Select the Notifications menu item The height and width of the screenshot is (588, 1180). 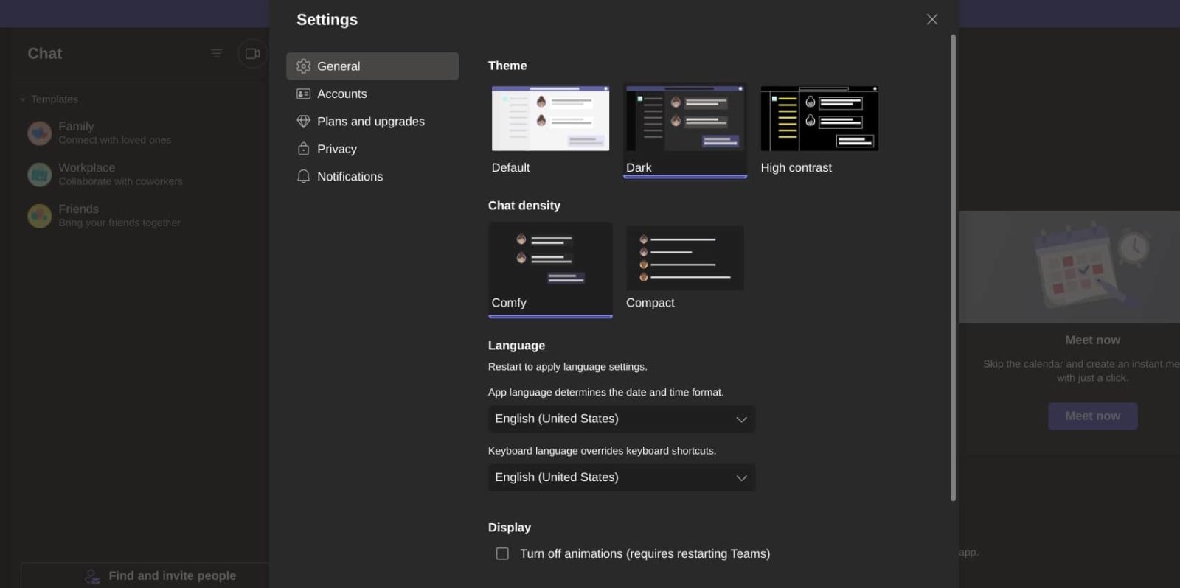point(350,176)
